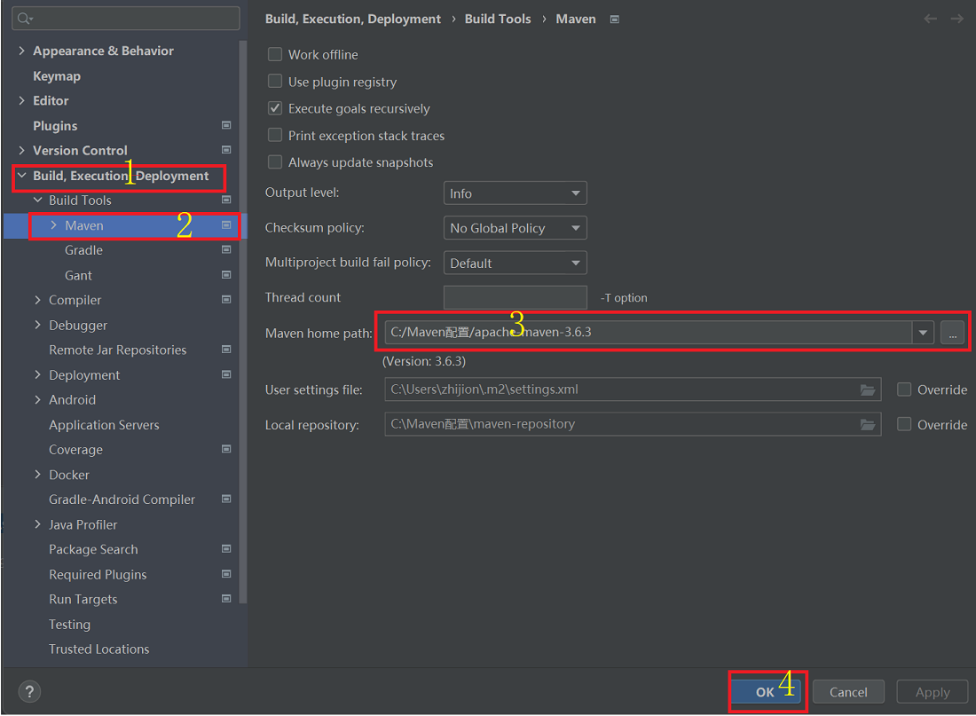This screenshot has width=976, height=716.
Task: Click the settings tree vertical scrollbar
Action: coord(243,322)
